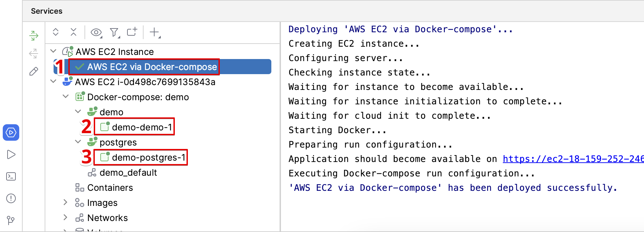644x232 pixels.
Task: Collapse the Docker-compose: demo node
Action: [x=66, y=96]
